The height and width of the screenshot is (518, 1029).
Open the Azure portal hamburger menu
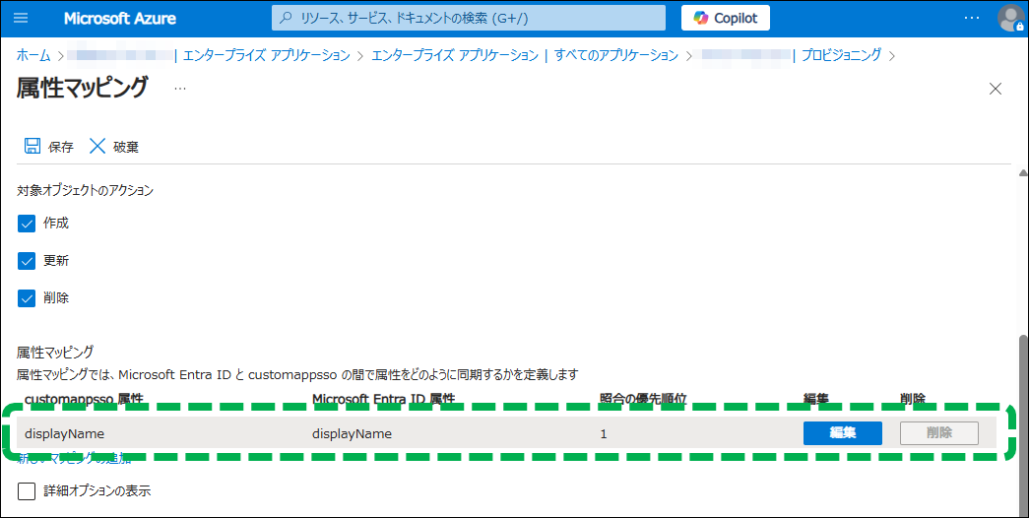[21, 18]
